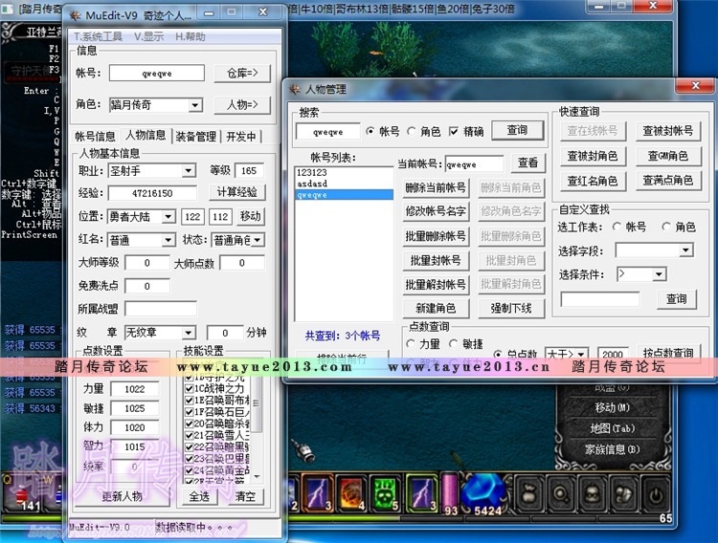Open the 角色 dropdown showing 踏月传奇
Viewport: 718px width, 543px height.
(194, 105)
